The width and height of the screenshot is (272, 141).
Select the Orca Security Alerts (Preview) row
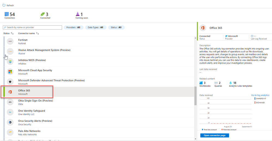(x=99, y=122)
